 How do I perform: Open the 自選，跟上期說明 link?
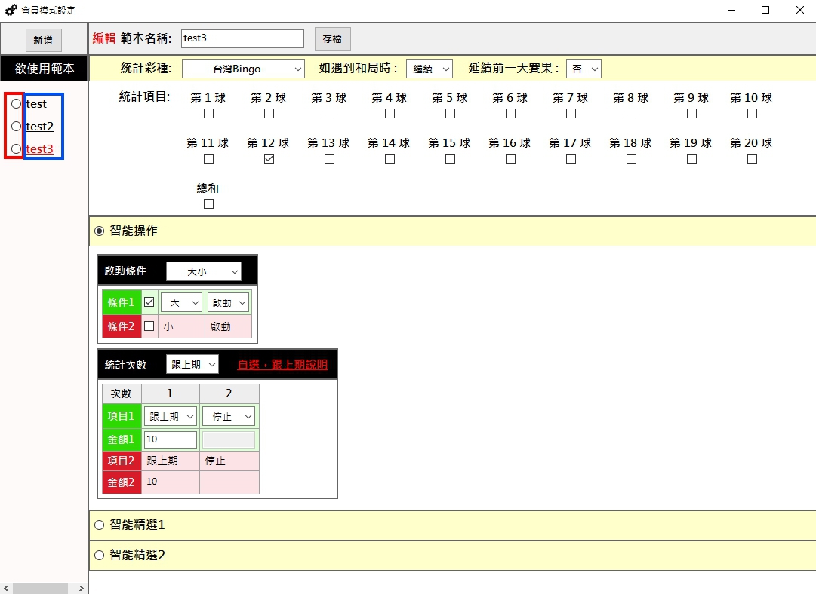click(x=282, y=365)
